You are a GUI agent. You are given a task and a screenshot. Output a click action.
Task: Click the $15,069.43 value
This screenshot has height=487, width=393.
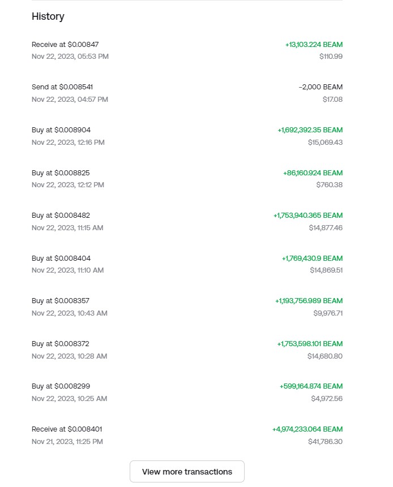coord(325,142)
